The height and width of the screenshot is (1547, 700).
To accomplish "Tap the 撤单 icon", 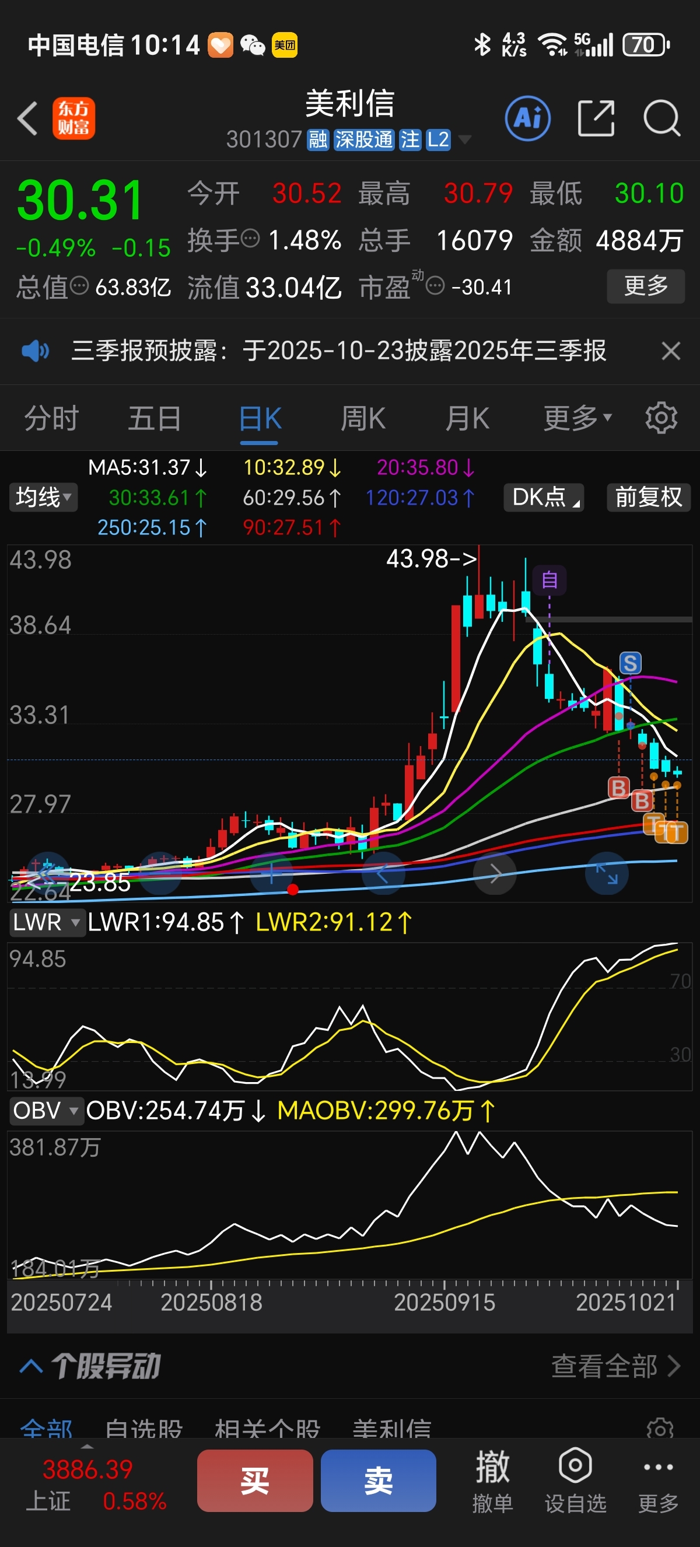I will point(492,1480).
